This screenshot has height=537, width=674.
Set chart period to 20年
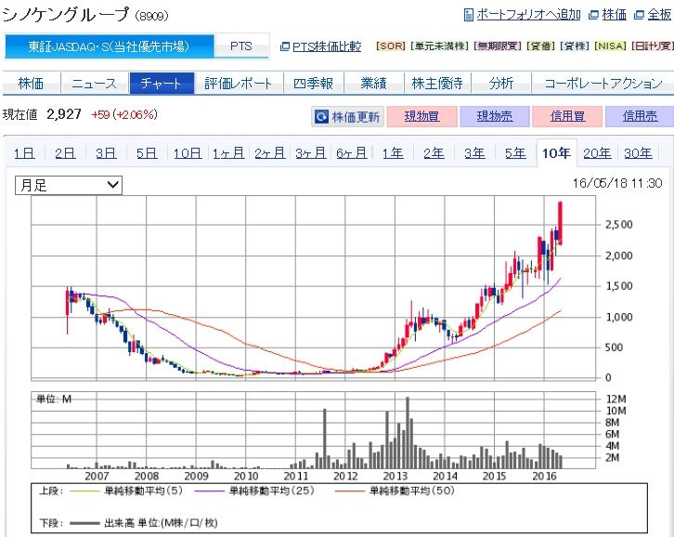[x=597, y=153]
